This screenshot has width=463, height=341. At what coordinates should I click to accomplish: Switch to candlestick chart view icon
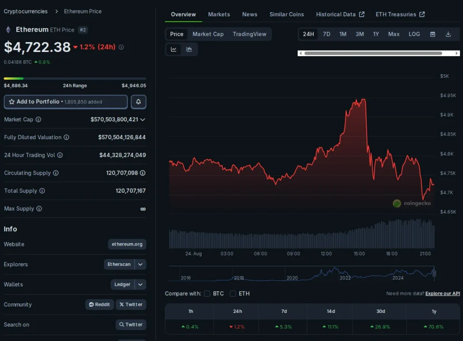click(189, 49)
